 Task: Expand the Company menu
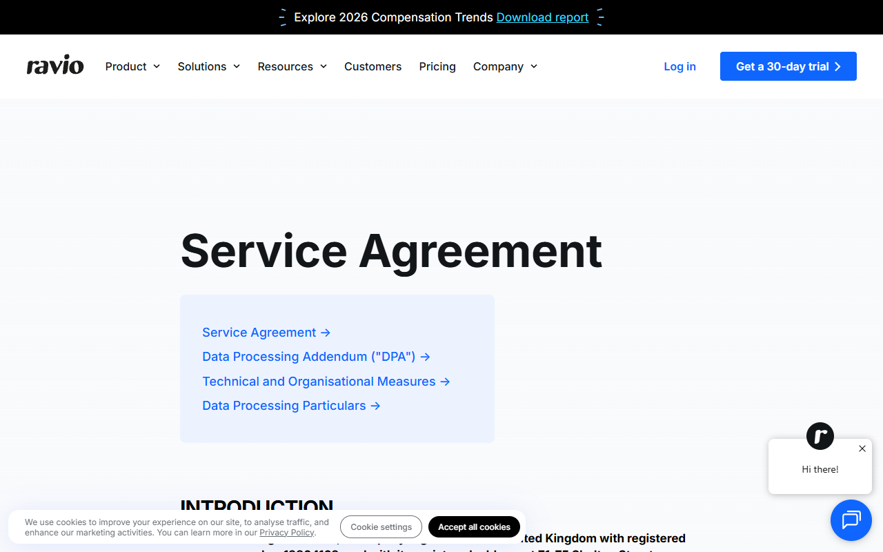coord(505,66)
